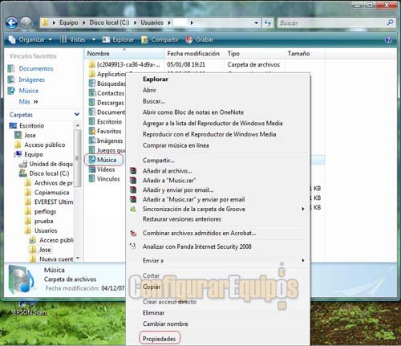Choose Abrir como Bloc de notas en OneNote

(x=193, y=112)
